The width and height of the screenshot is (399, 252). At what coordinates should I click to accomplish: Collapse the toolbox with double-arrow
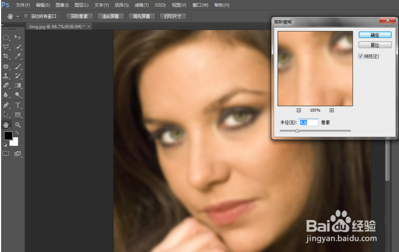[x=2, y=24]
